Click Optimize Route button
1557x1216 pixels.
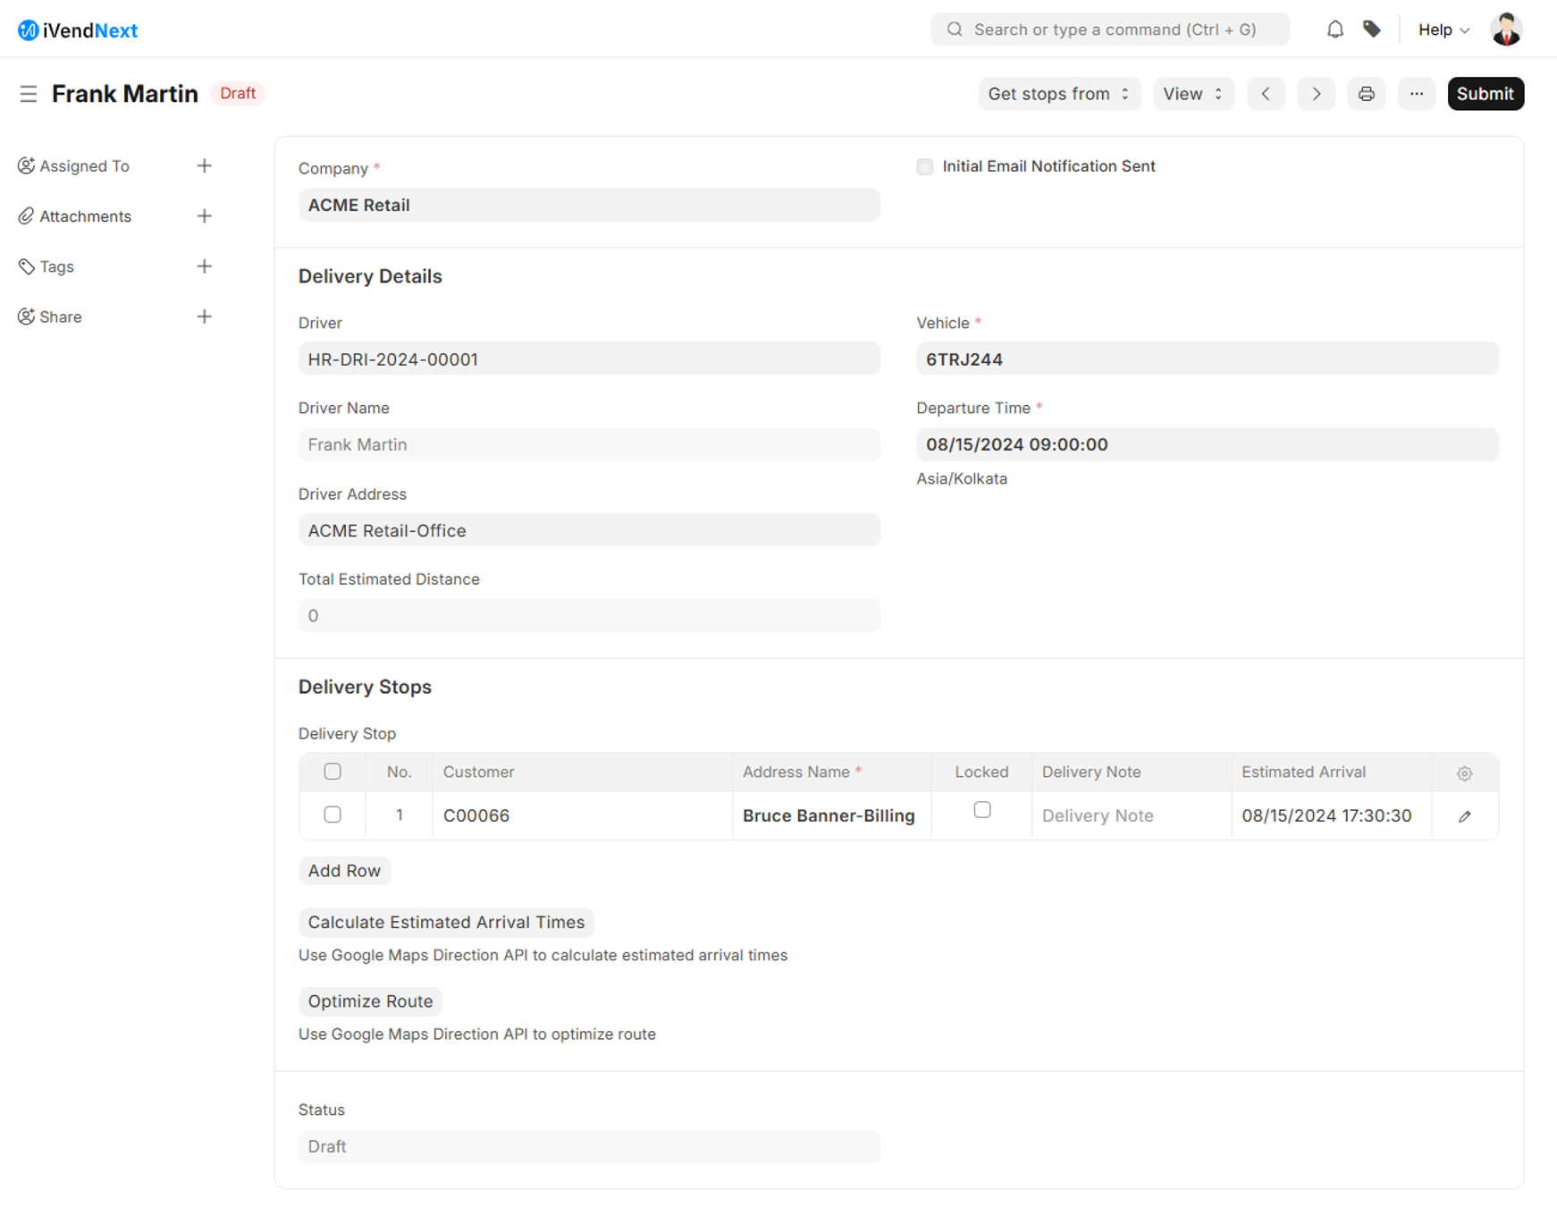pyautogui.click(x=370, y=1001)
